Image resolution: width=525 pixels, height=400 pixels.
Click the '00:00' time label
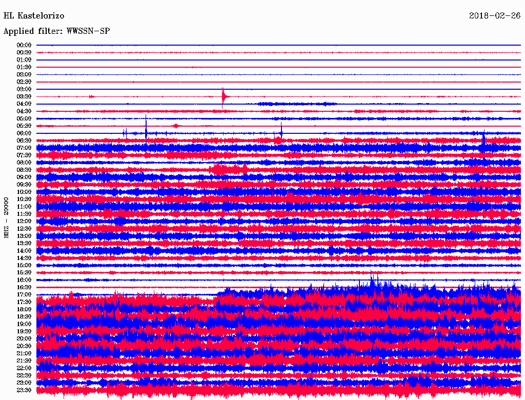click(24, 45)
